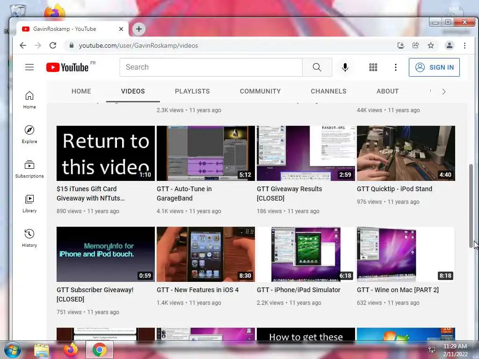Select the VIDEOS channel tab
The width and height of the screenshot is (479, 359).
(x=133, y=91)
